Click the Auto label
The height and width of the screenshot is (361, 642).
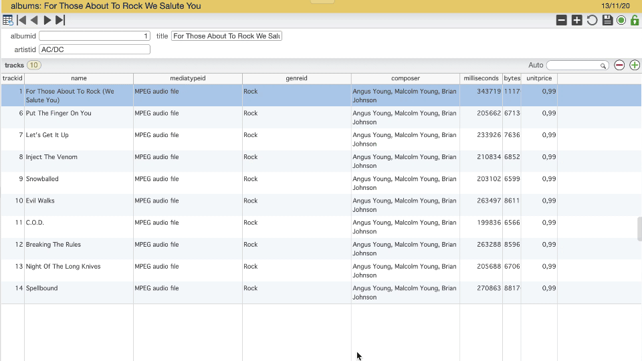coord(536,65)
